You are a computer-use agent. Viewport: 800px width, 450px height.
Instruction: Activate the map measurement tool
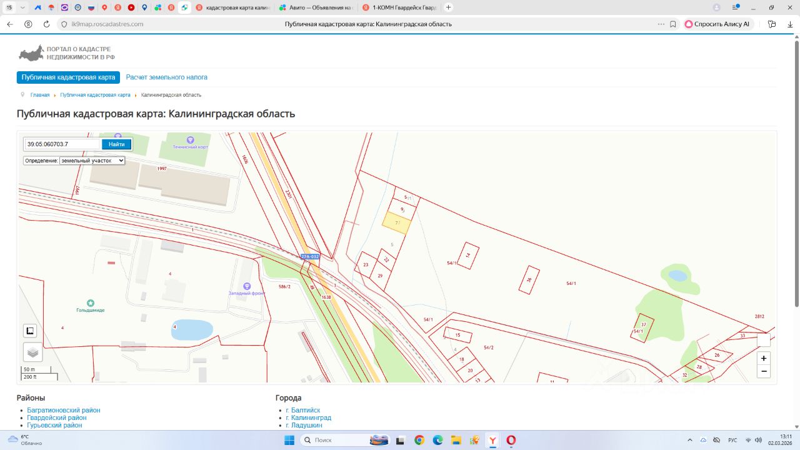tap(30, 331)
